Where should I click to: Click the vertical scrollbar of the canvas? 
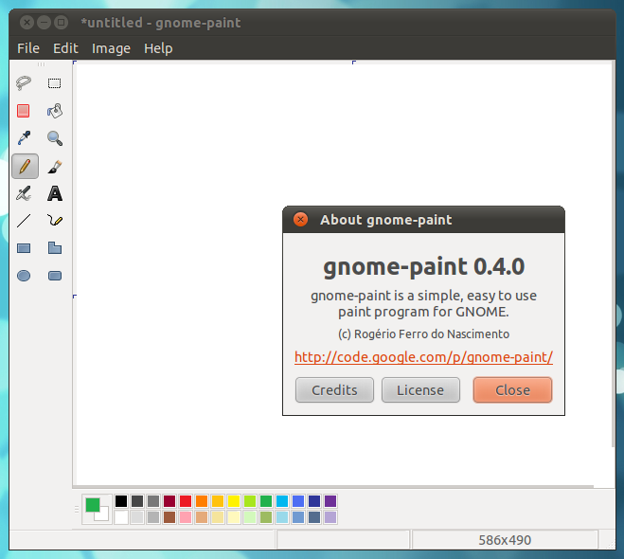(x=613, y=255)
